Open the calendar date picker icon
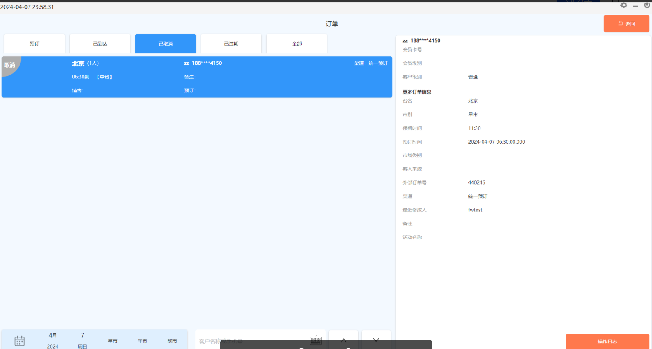 pyautogui.click(x=20, y=340)
